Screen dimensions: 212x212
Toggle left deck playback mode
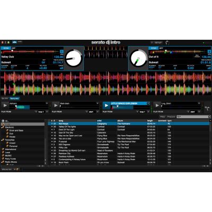point(4,67)
